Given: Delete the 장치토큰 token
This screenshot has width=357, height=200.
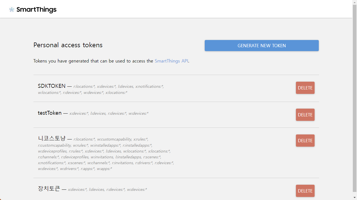Looking at the screenshot, I should (x=305, y=191).
